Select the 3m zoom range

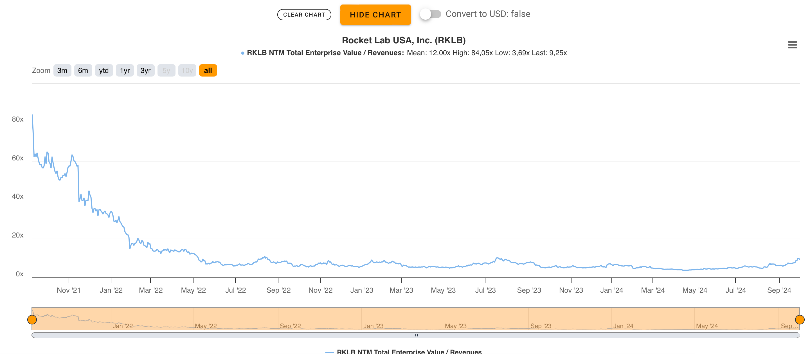62,70
